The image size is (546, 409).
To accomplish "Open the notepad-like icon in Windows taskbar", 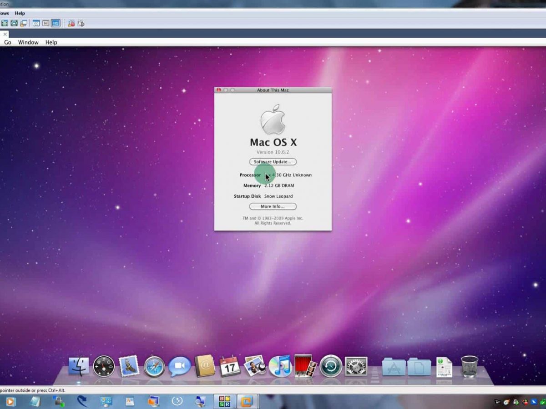I will tap(35, 401).
